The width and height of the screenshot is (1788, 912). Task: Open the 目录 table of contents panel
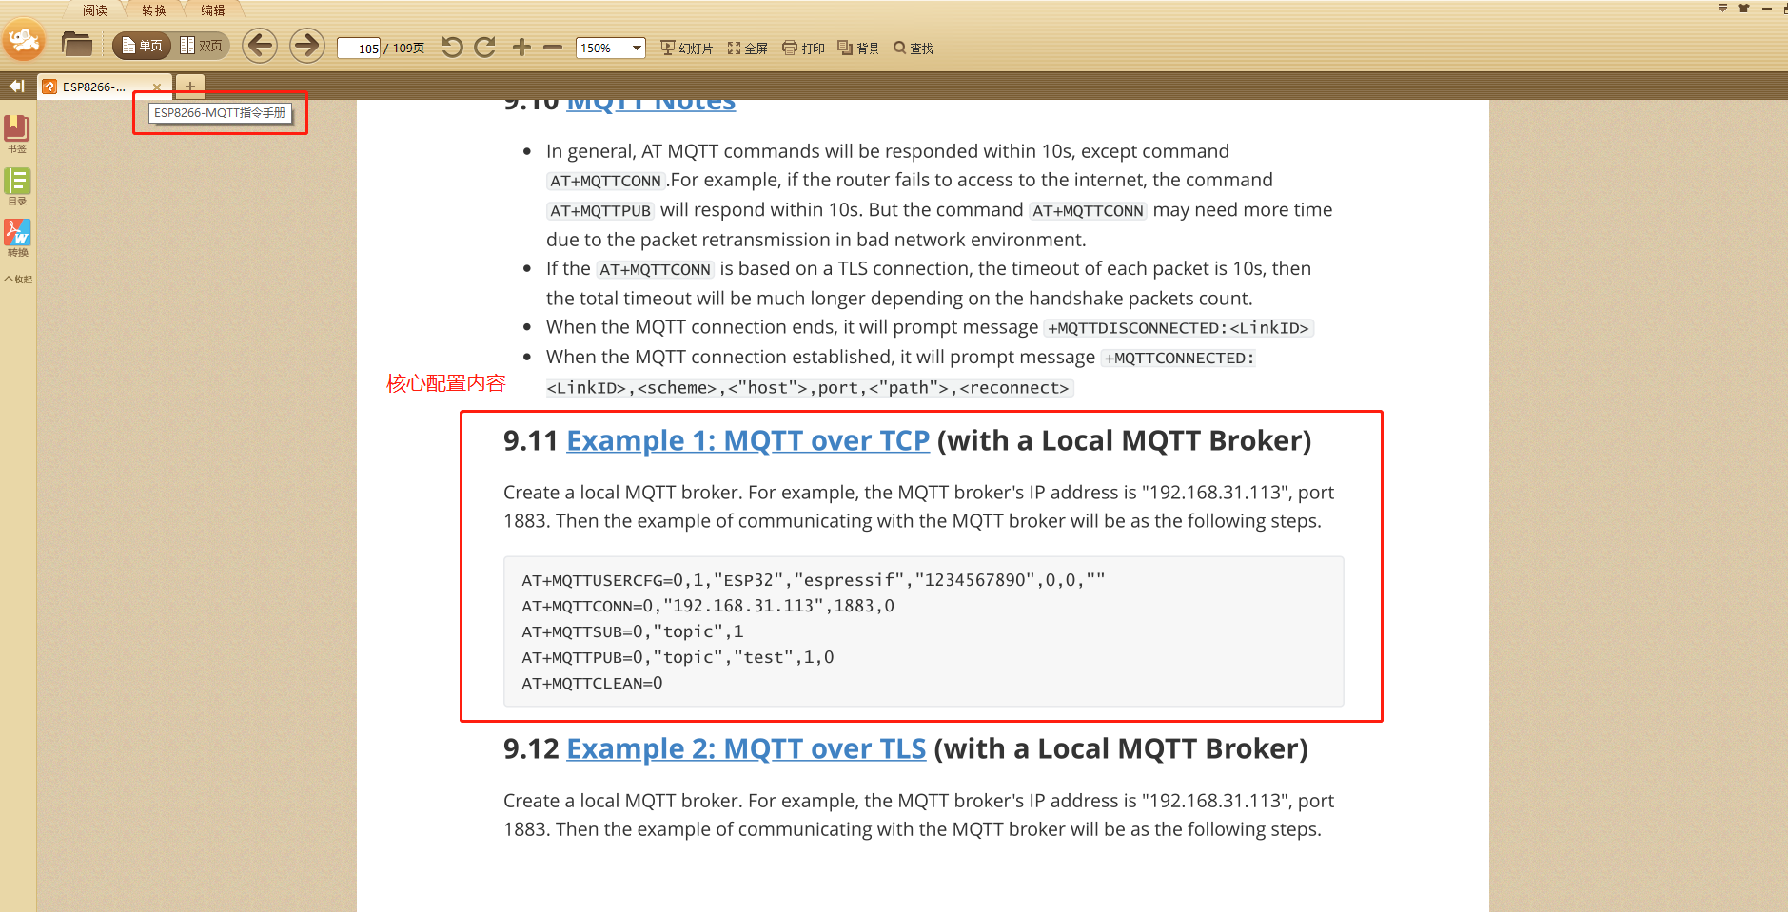(17, 186)
